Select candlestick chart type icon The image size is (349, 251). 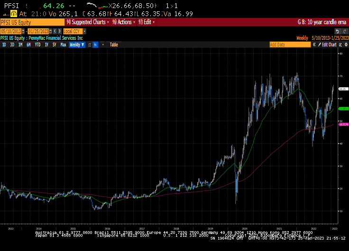95,45
